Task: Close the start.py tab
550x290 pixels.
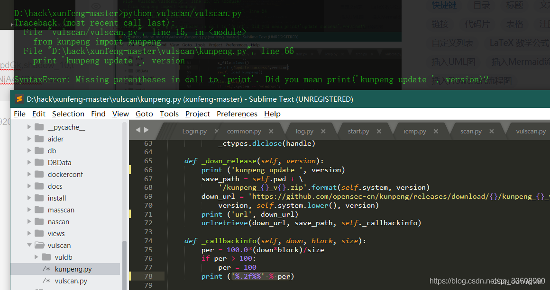Action: point(379,131)
